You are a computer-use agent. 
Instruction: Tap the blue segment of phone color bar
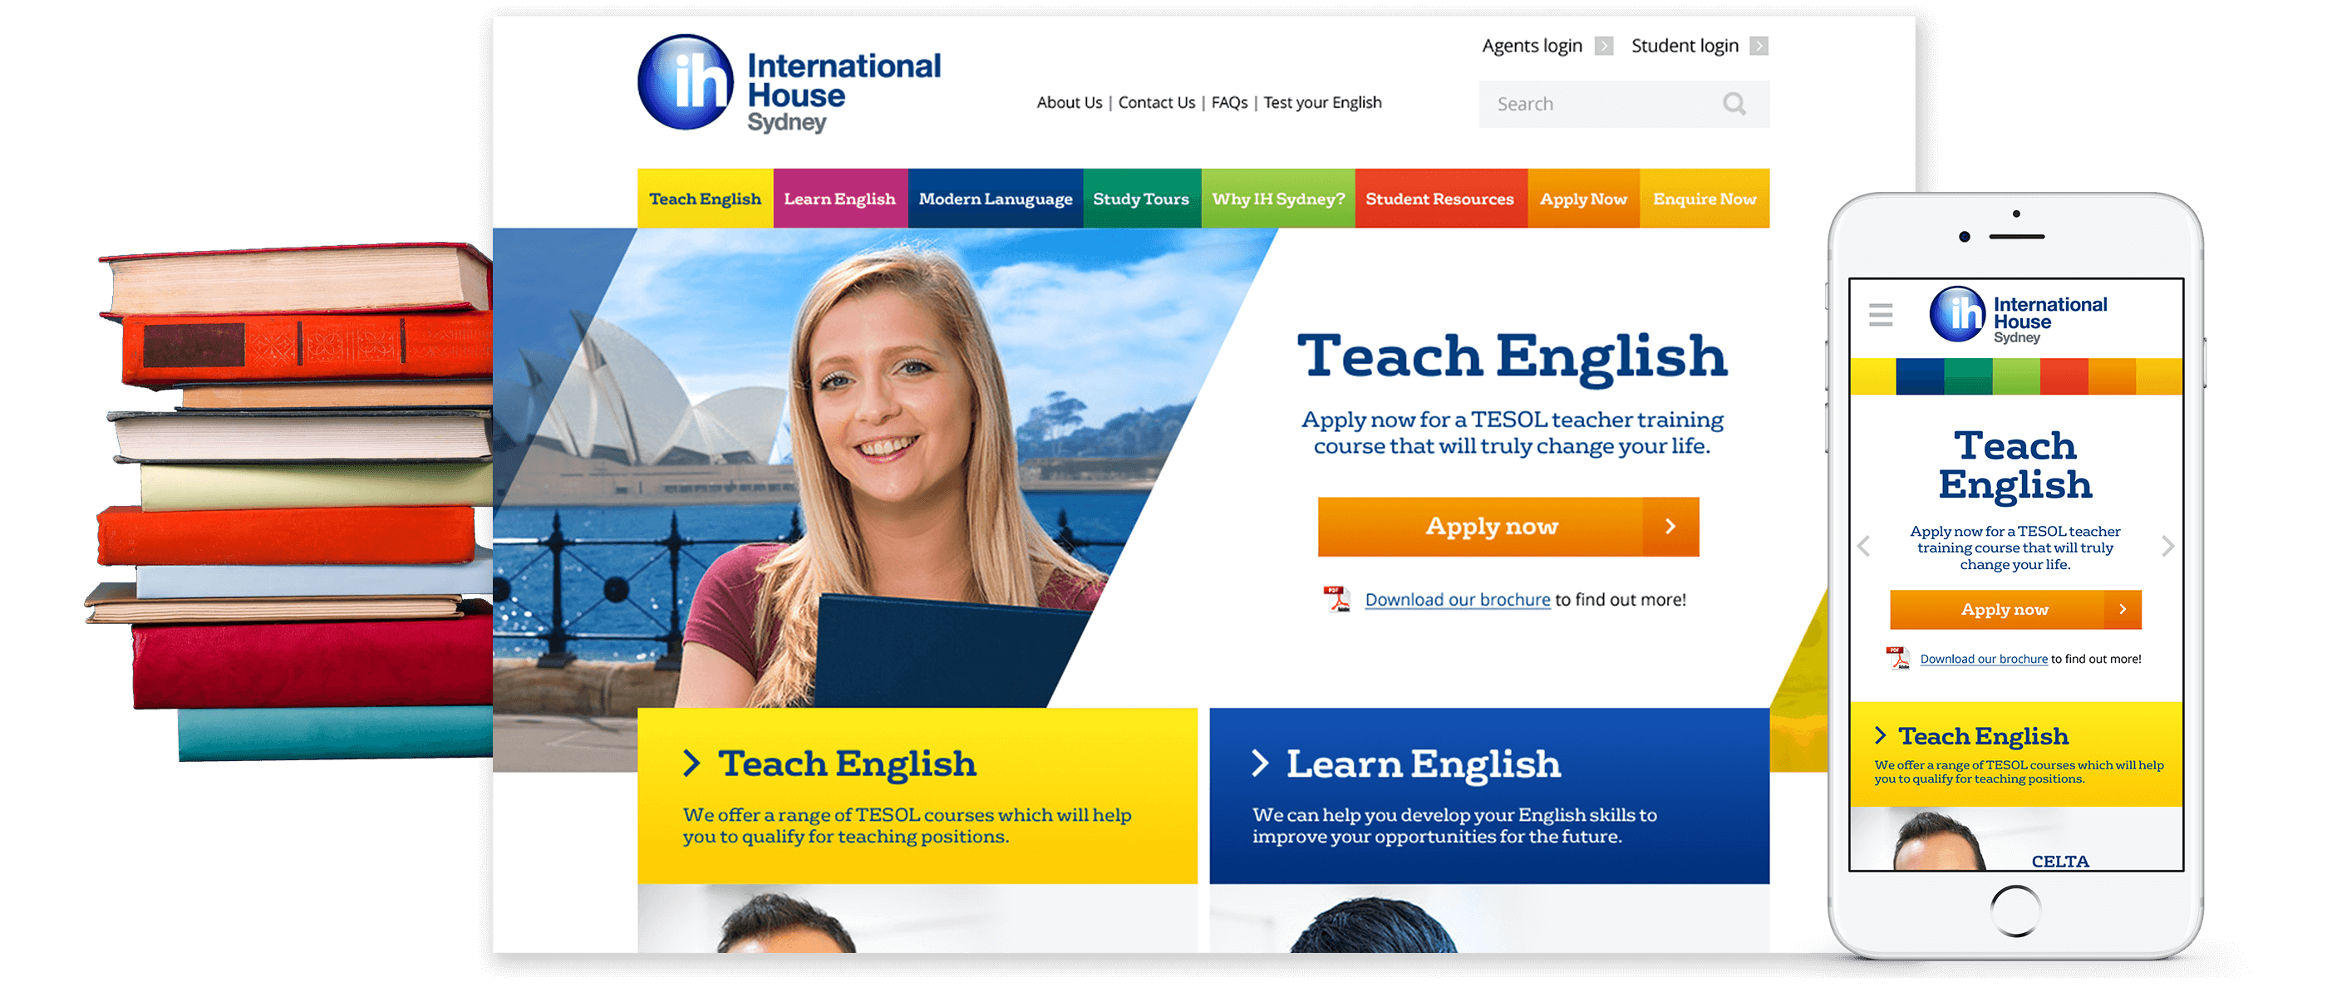coord(1920,376)
